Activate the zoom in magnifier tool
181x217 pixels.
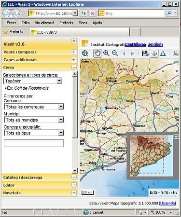click(x=106, y=53)
